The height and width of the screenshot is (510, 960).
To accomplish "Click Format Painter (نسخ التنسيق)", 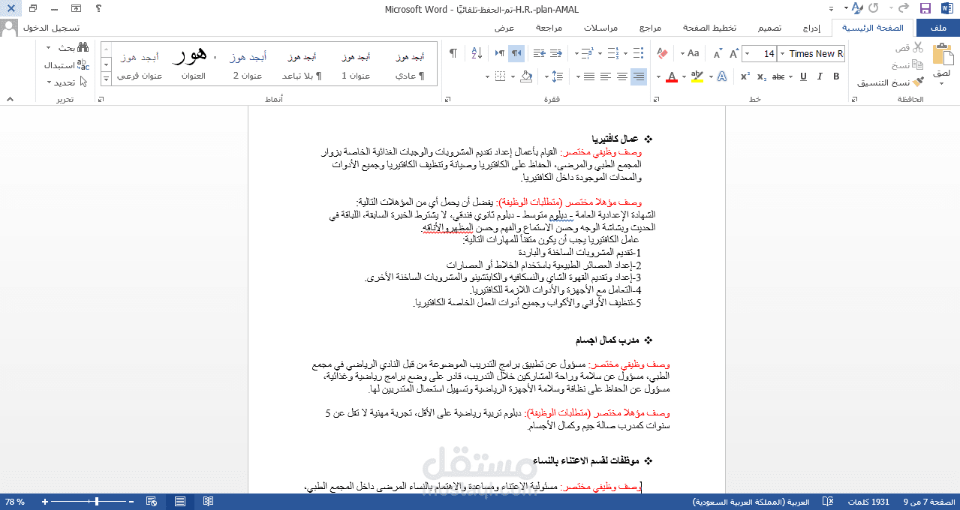I will [889, 82].
